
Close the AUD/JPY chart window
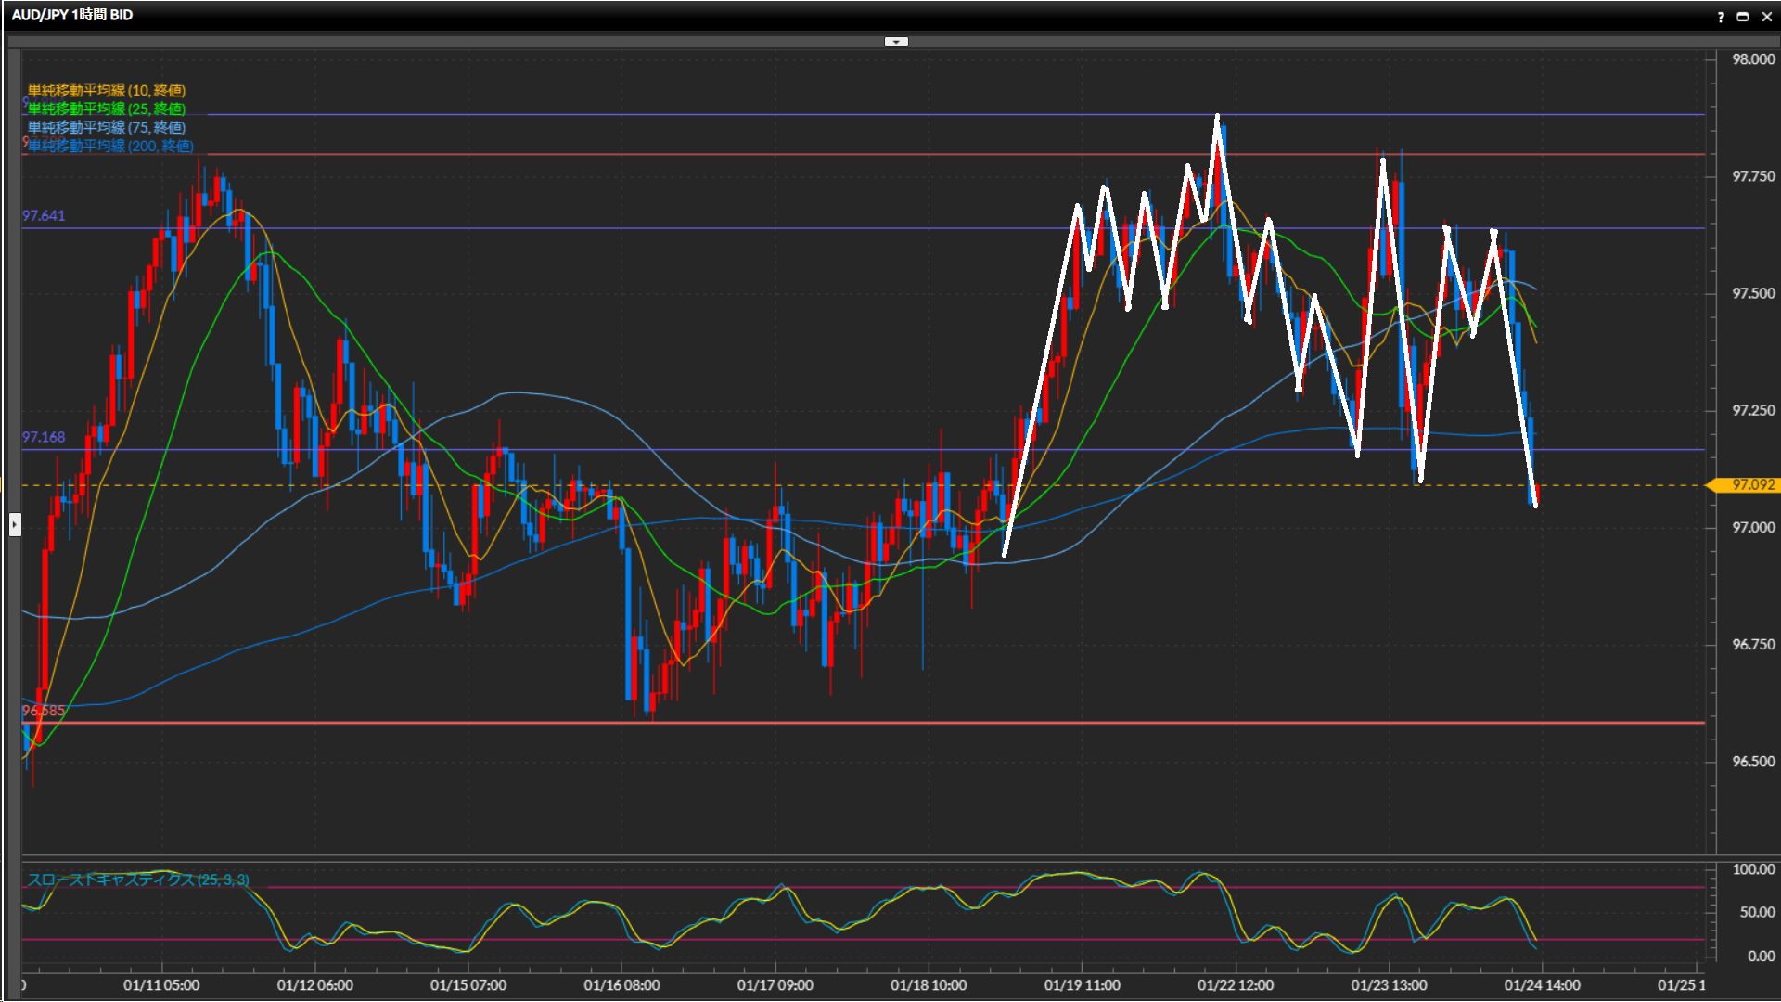click(x=1766, y=16)
